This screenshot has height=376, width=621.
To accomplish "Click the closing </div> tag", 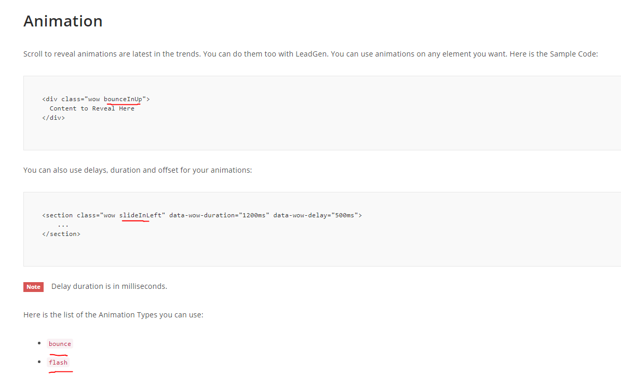I will click(x=53, y=118).
